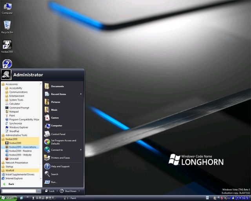Open Music folder in Start menu

[x=63, y=110]
